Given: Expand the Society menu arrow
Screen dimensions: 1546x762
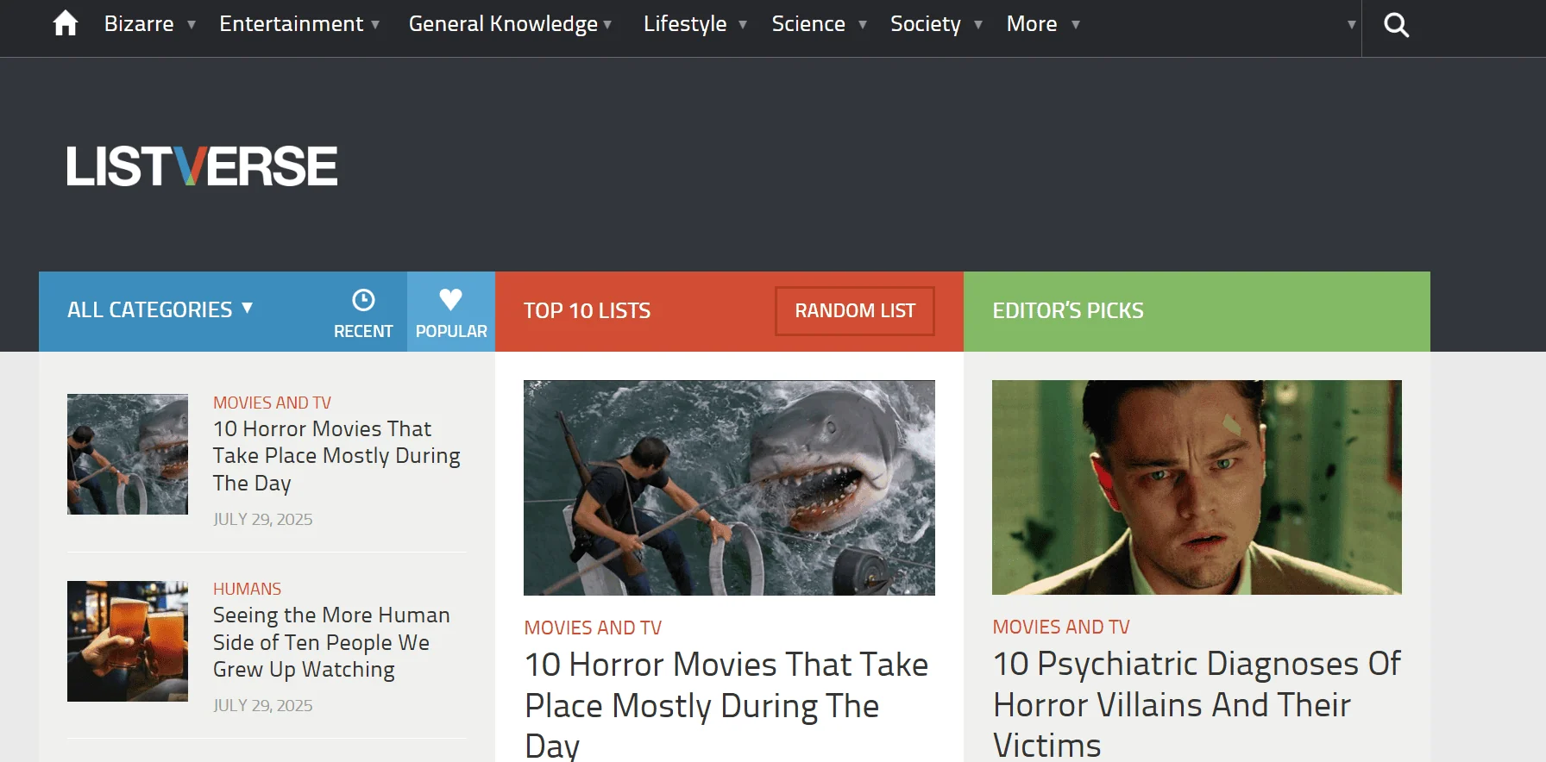Looking at the screenshot, I should point(978,25).
